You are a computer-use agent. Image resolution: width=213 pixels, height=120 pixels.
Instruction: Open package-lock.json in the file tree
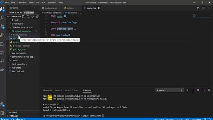point(22,46)
